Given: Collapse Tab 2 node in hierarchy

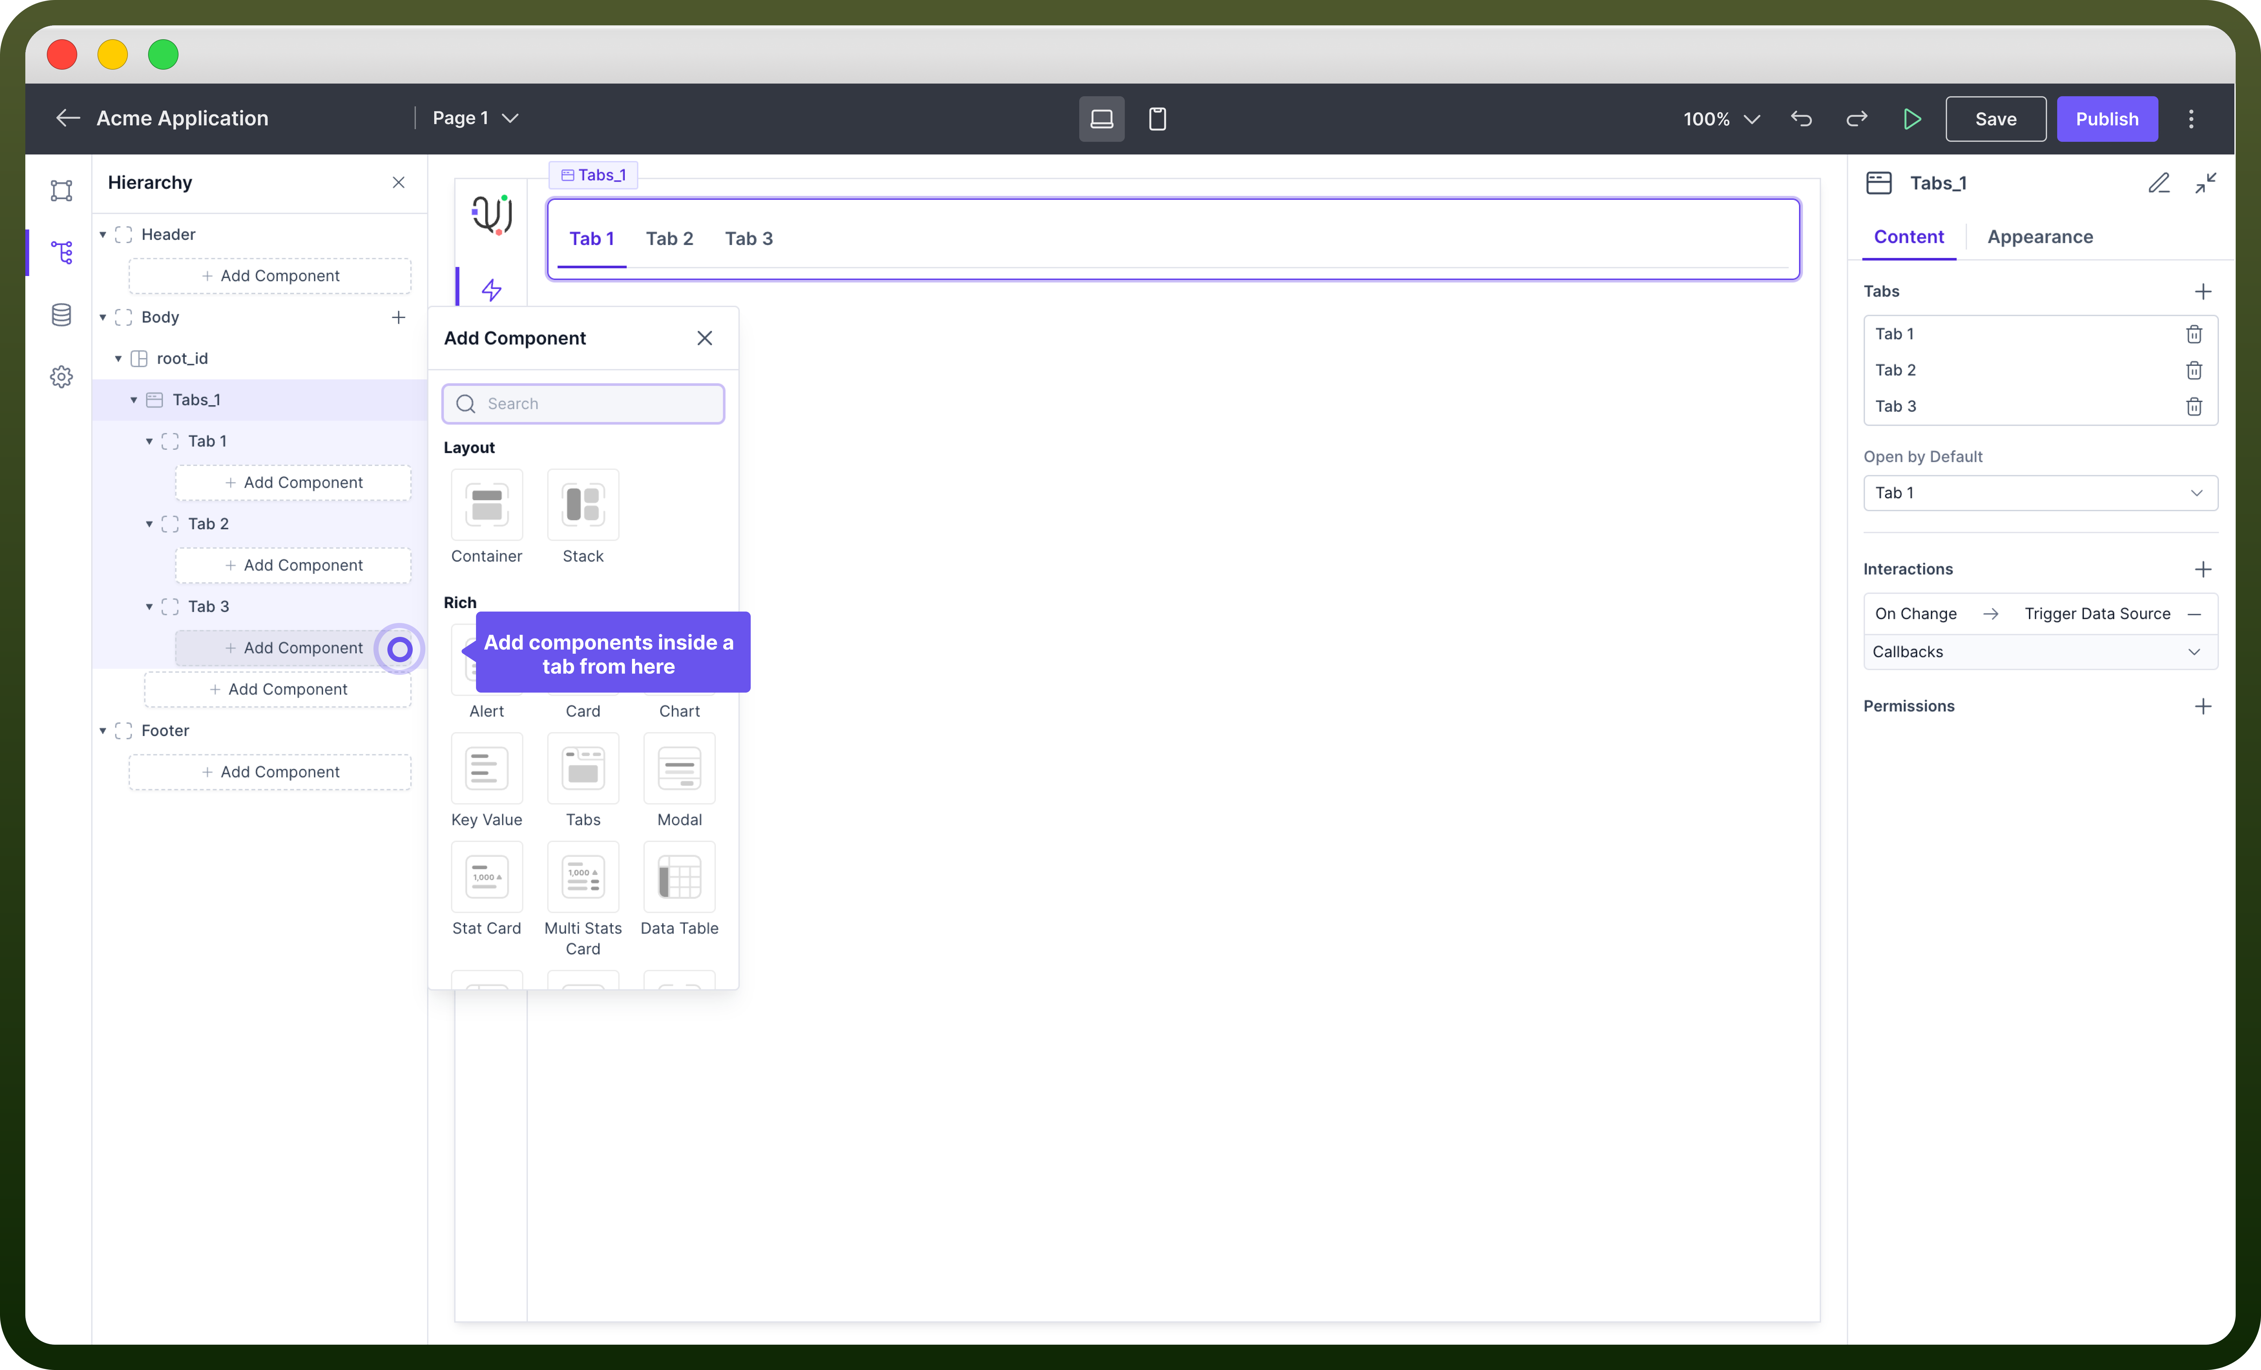Looking at the screenshot, I should pos(150,524).
